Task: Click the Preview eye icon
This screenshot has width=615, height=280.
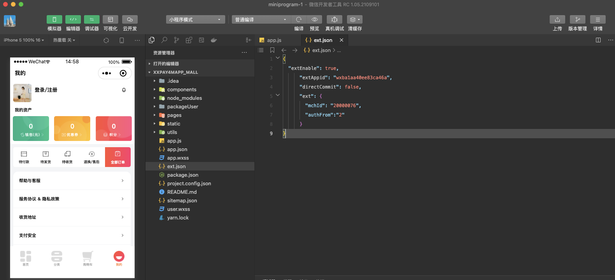Action: click(315, 19)
